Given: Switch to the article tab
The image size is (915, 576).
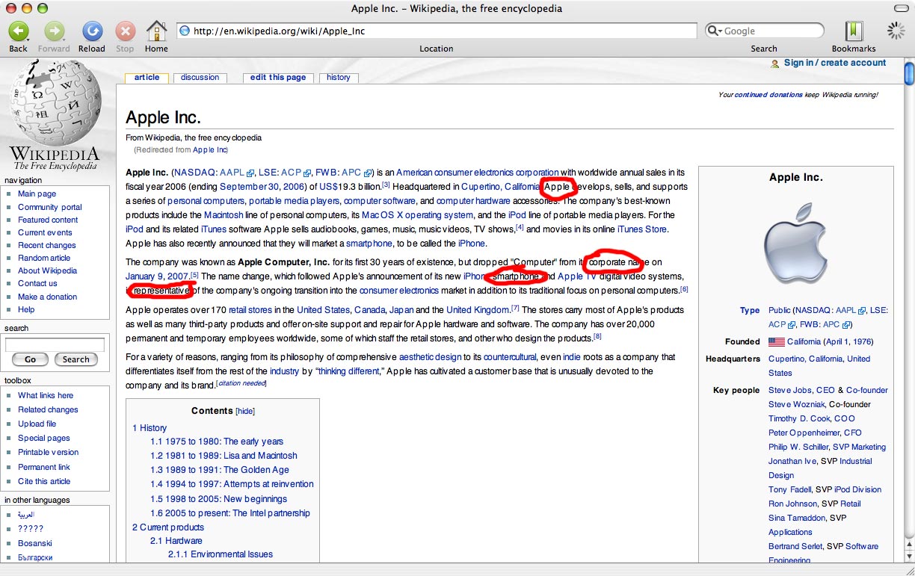Looking at the screenshot, I should point(147,78).
